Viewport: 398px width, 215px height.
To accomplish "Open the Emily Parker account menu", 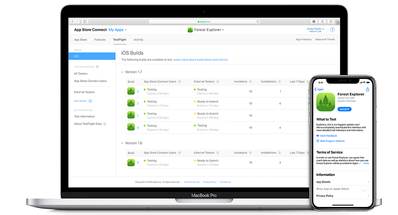I will click(x=315, y=29).
